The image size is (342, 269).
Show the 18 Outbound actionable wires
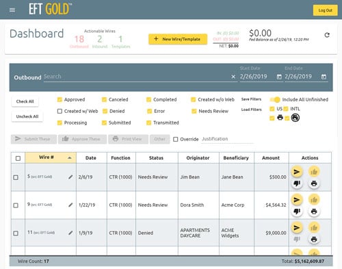click(79, 41)
